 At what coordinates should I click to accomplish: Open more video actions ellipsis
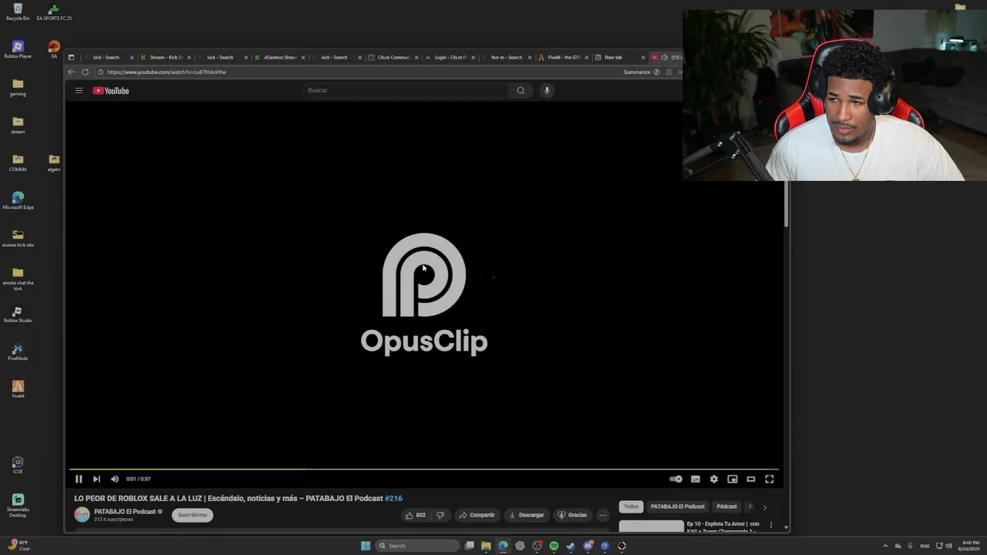(603, 515)
